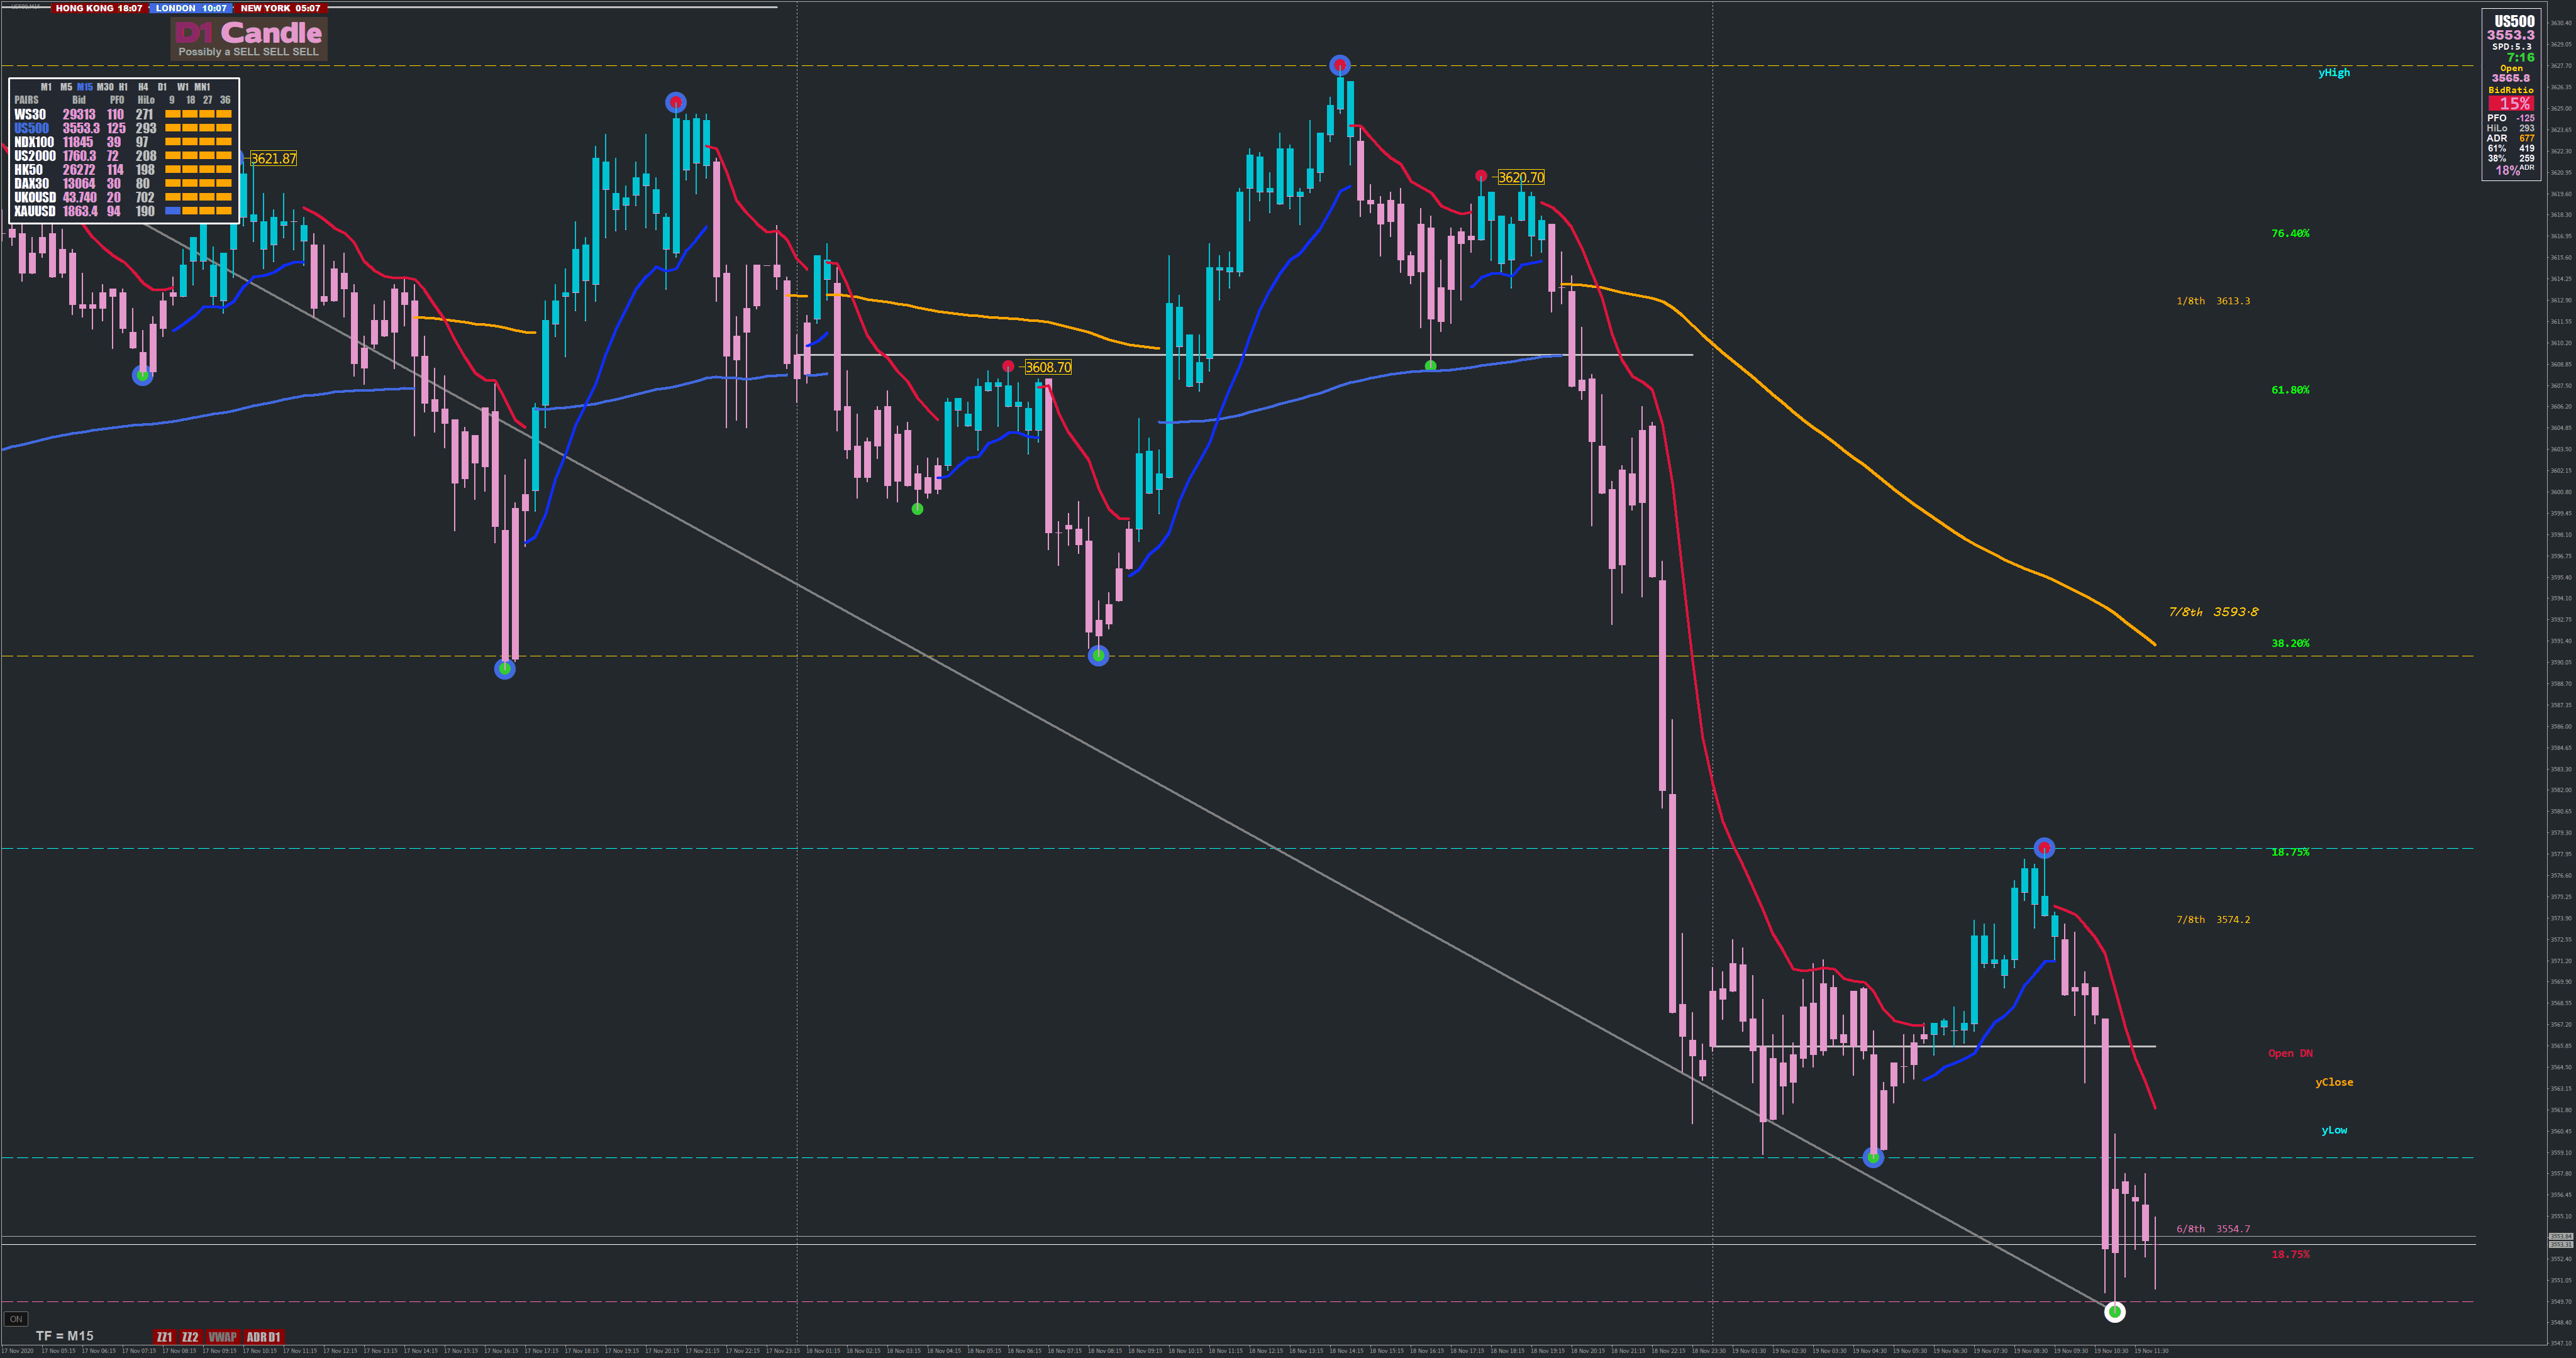Open the XAUUSD symbol from pairs list
The image size is (2576, 1358).
35,211
